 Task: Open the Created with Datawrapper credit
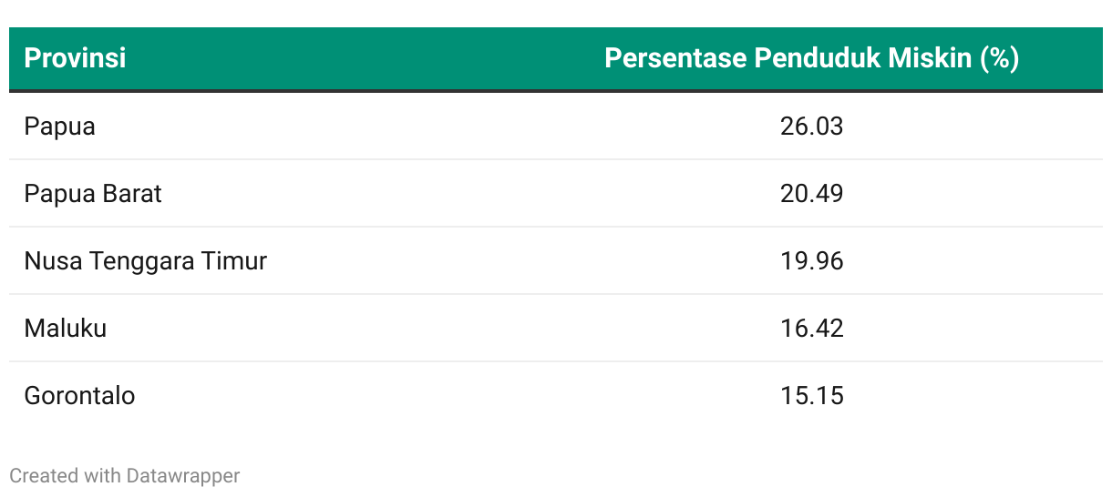click(x=124, y=475)
